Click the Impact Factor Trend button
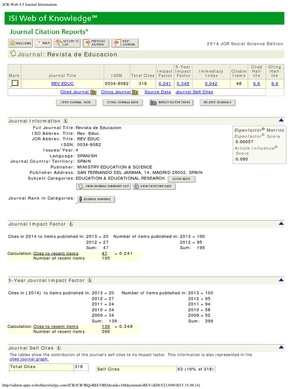This screenshot has height=389, width=292. coord(171,103)
